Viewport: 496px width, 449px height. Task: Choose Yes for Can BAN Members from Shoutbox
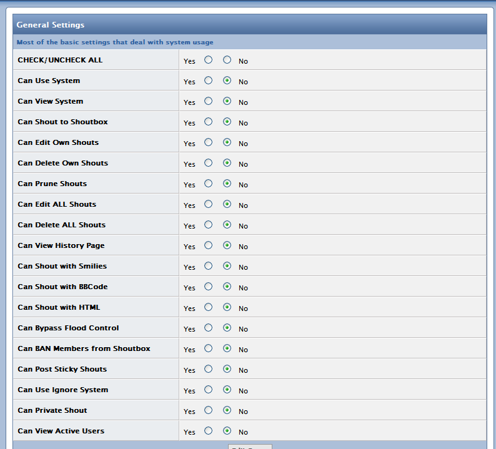(x=208, y=348)
